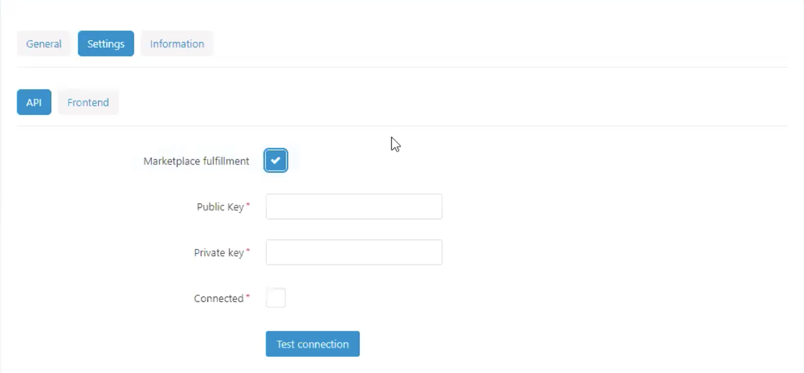Select the Settings tab
The image size is (804, 373).
click(106, 44)
